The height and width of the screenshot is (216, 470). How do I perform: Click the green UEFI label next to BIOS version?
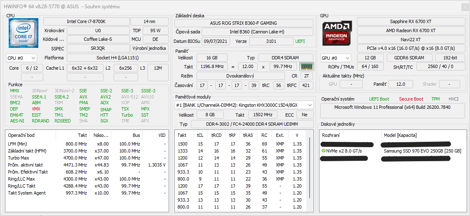(300, 41)
